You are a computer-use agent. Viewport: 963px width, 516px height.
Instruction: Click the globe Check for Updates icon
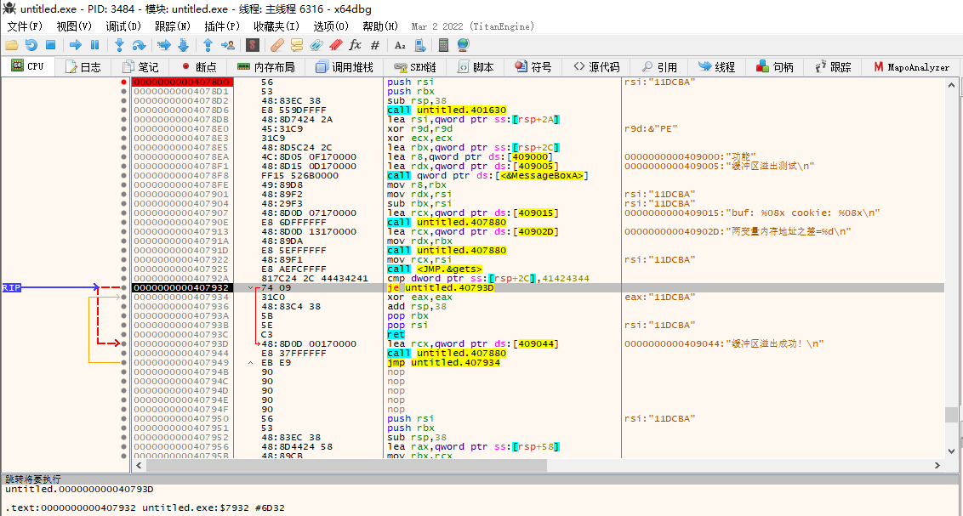(463, 45)
